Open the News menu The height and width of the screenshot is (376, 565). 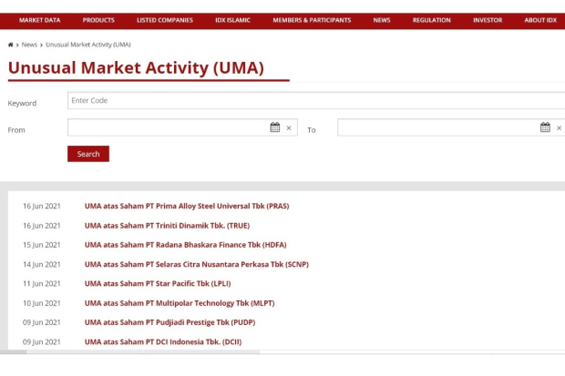(382, 21)
